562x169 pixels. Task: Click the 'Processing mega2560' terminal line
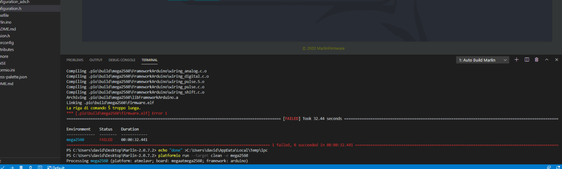157,161
